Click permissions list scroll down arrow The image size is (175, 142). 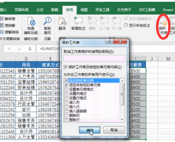pos(122,119)
